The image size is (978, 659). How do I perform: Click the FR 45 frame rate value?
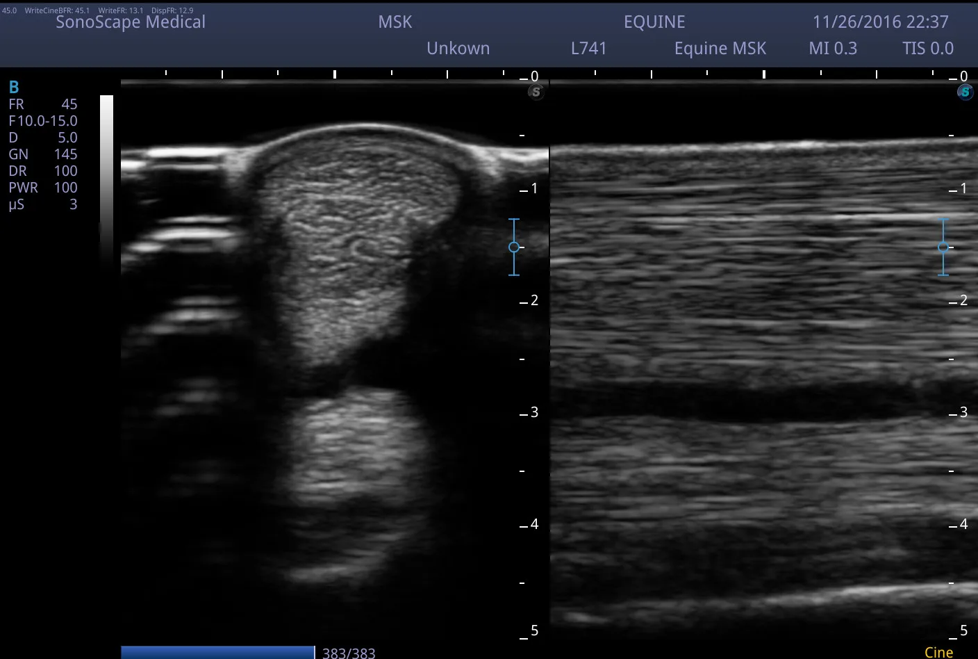[43, 104]
